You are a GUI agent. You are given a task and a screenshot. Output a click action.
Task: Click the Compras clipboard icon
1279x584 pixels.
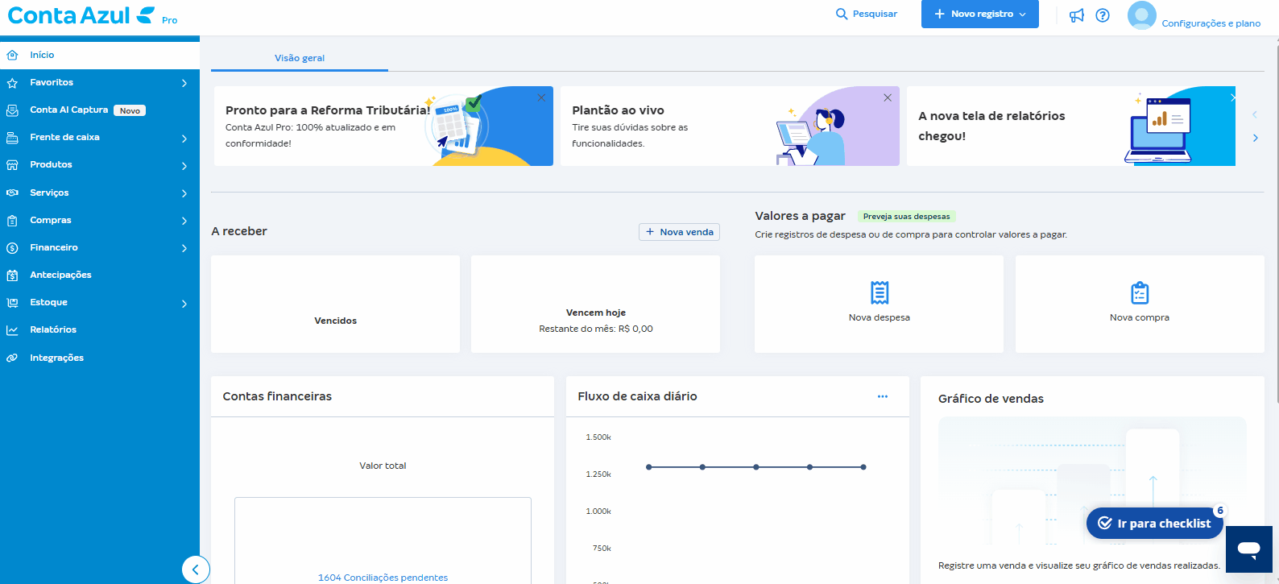12,221
